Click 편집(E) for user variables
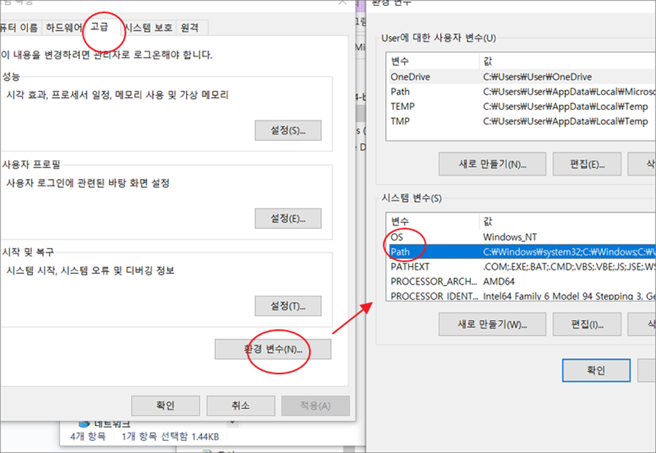This screenshot has width=656, height=453. [x=586, y=164]
